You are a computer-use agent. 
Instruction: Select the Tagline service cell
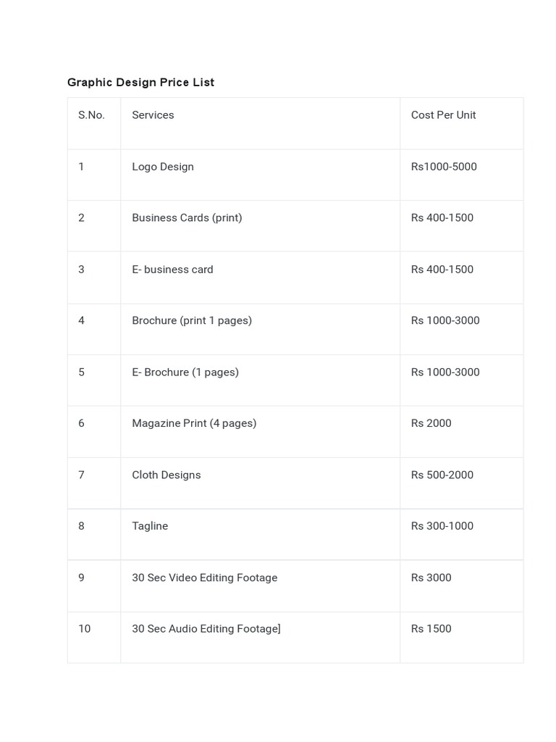point(150,526)
